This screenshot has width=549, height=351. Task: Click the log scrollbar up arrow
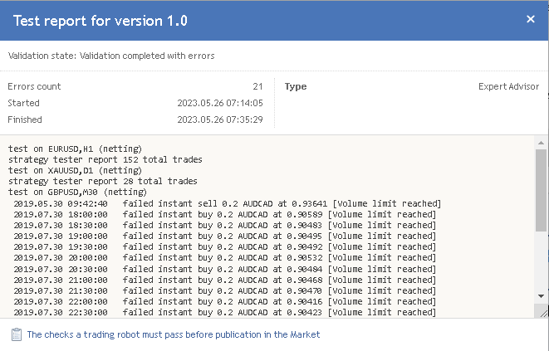pos(541,143)
